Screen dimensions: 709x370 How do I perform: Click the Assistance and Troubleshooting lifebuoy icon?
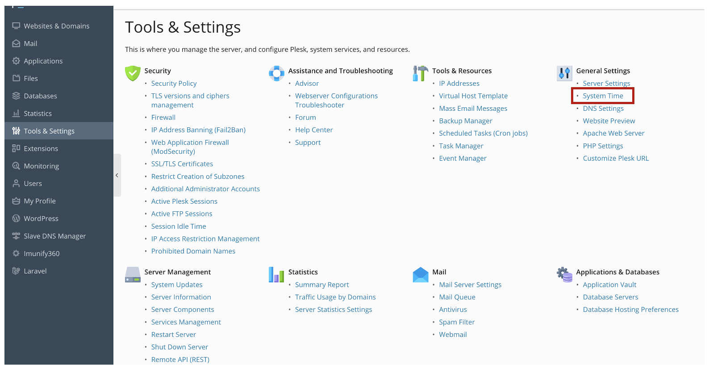click(x=276, y=73)
